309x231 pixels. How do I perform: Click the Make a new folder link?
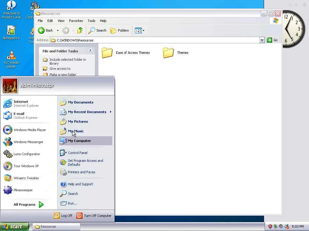pyautogui.click(x=59, y=75)
